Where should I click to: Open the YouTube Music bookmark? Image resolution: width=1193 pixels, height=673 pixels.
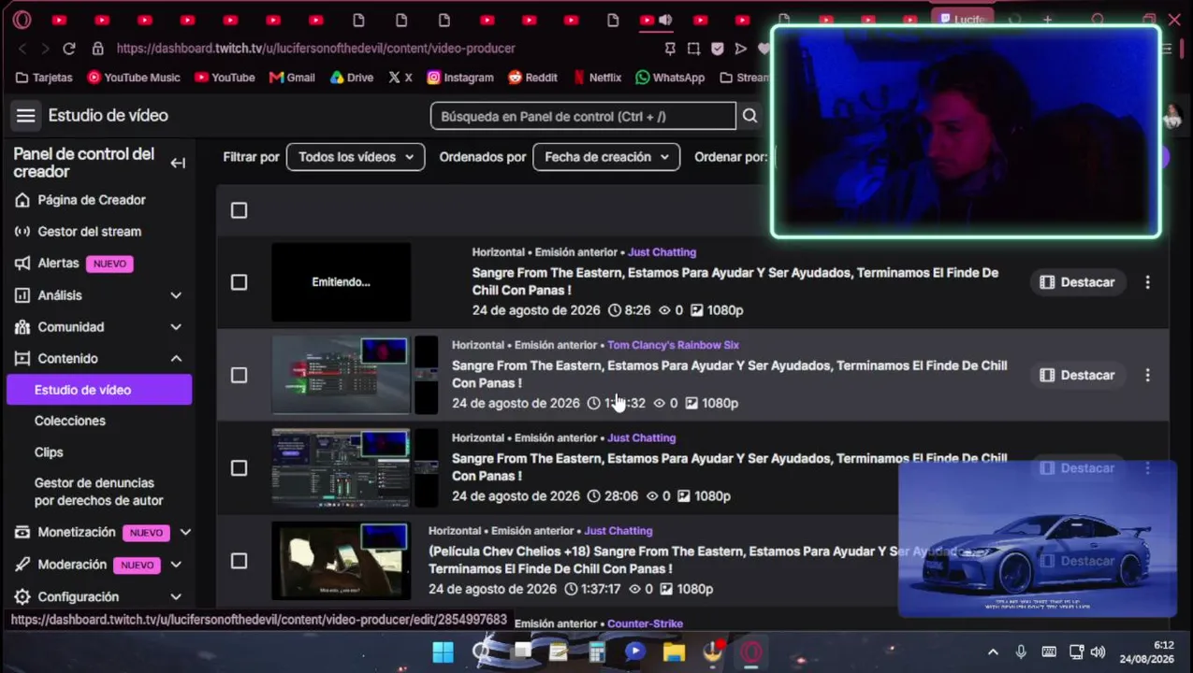click(x=133, y=78)
